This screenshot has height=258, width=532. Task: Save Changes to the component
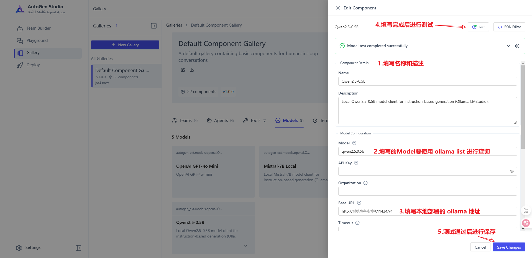pos(509,247)
